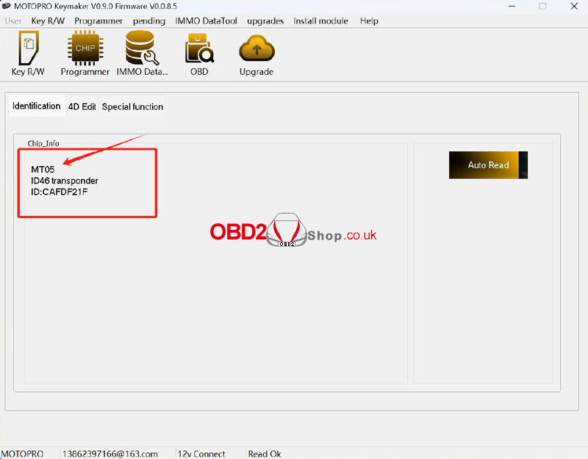Click the Auto Read button

coord(488,165)
